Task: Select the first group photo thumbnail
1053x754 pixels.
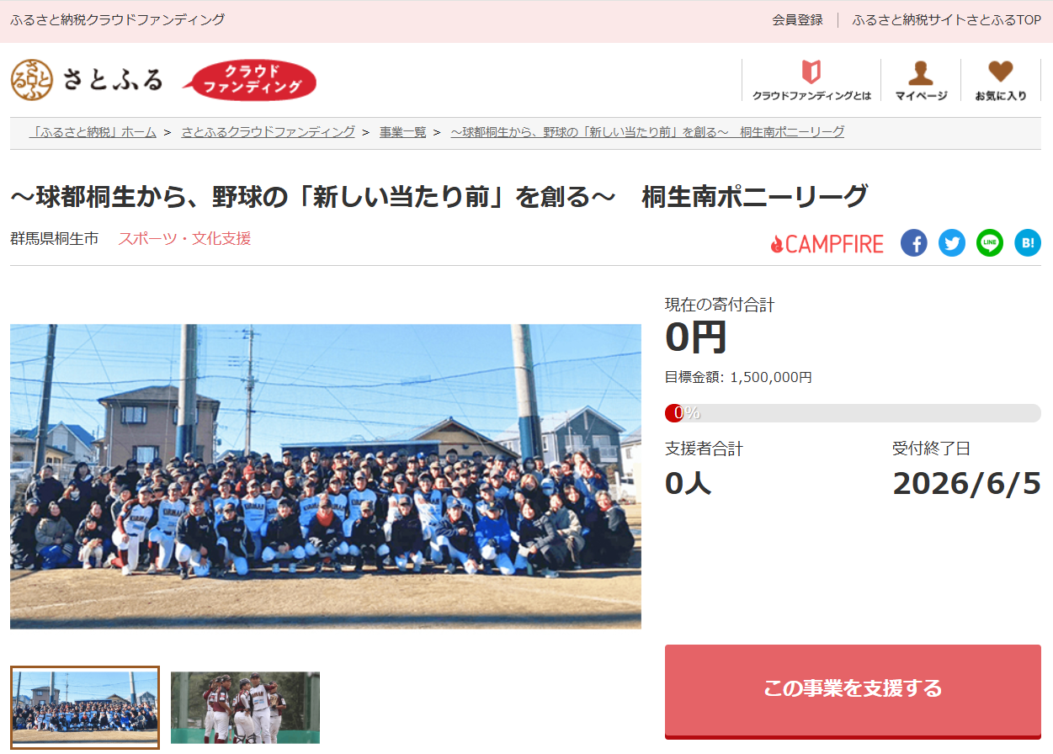Action: (x=84, y=708)
